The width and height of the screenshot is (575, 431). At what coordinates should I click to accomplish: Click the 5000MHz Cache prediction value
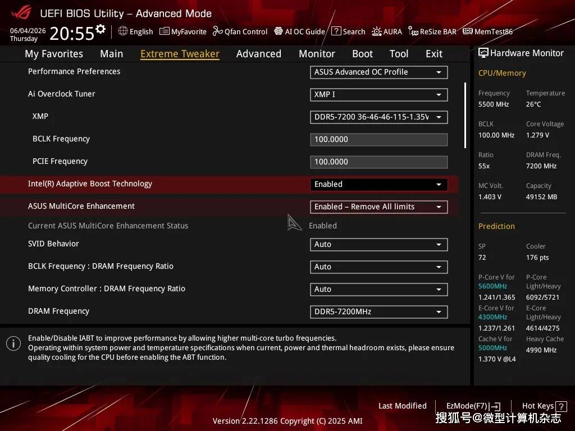492,347
